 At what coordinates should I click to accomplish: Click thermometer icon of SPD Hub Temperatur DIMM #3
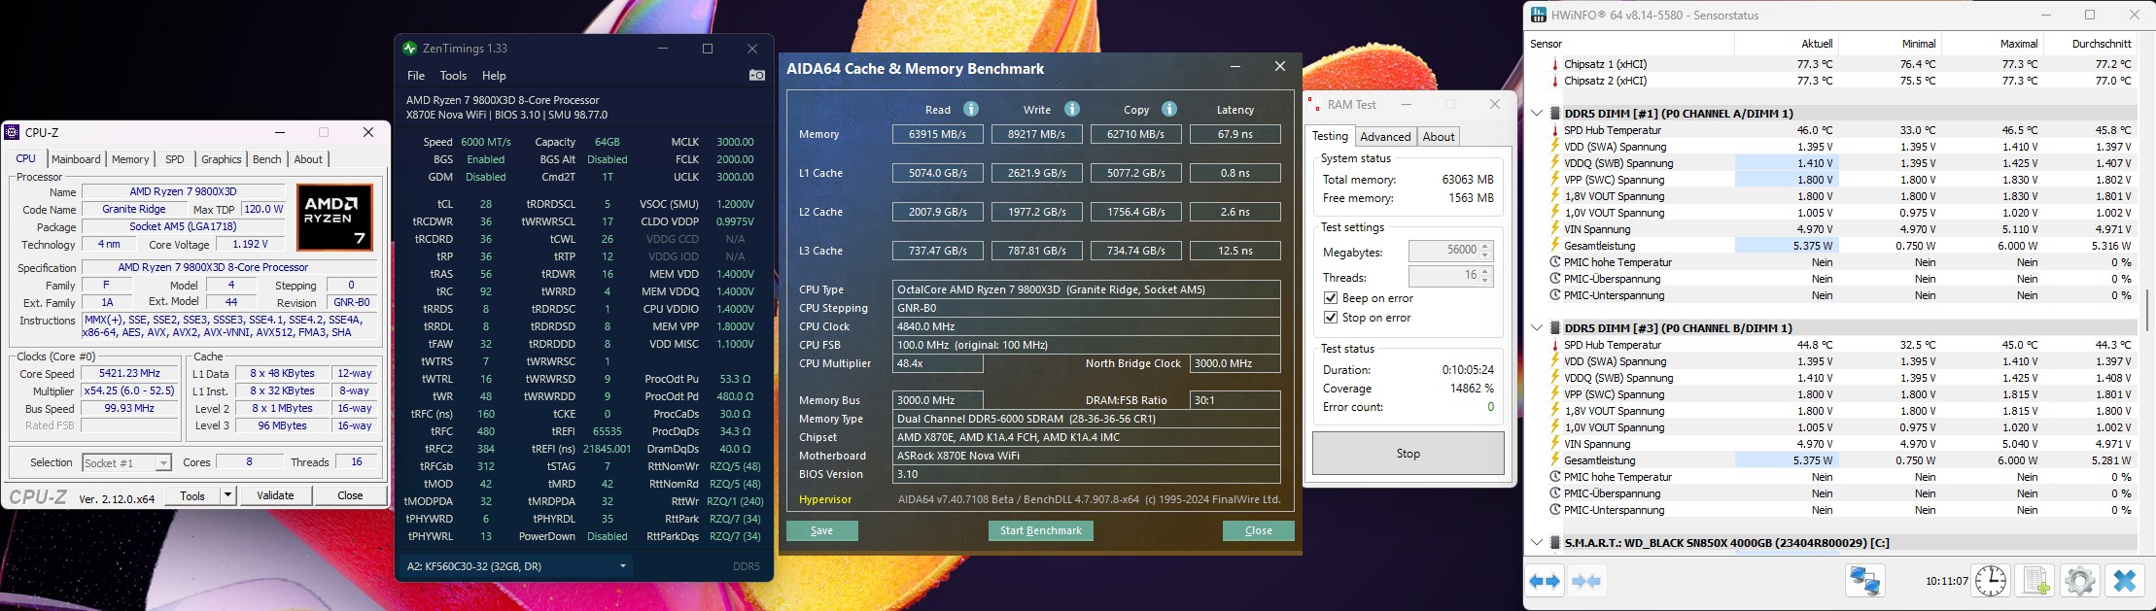pos(1555,345)
